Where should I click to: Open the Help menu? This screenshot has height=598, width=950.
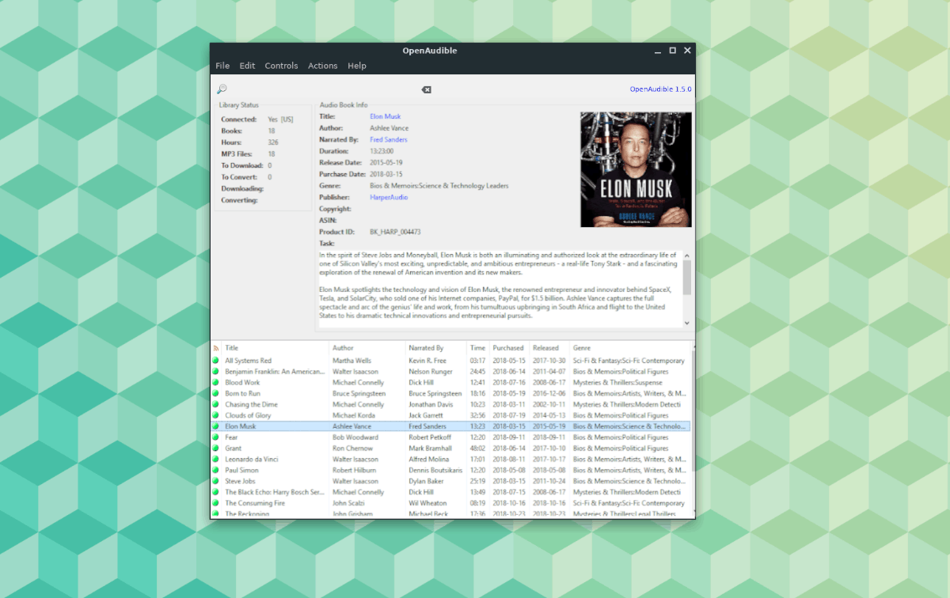(357, 66)
